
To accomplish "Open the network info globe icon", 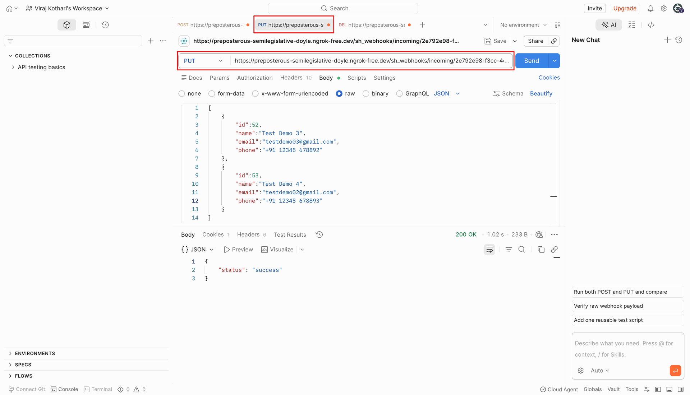I will [539, 234].
